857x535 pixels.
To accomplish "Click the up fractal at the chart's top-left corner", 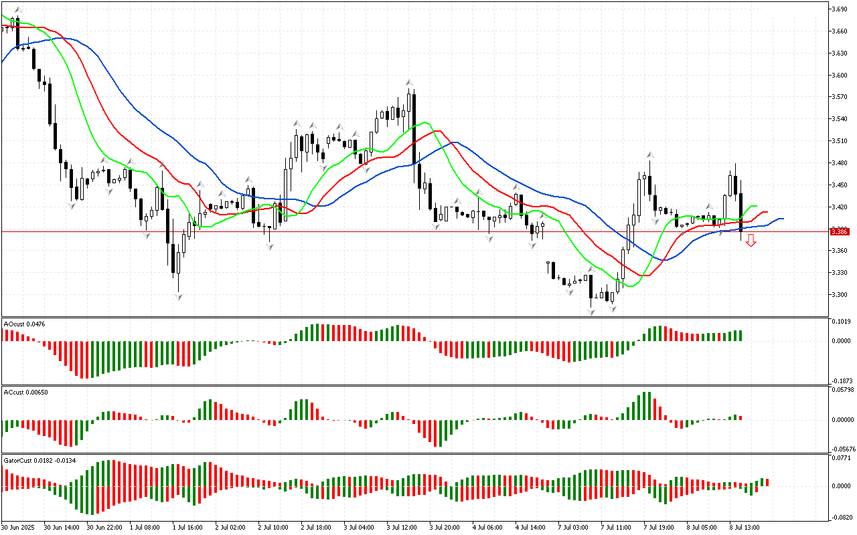I will tap(18, 10).
